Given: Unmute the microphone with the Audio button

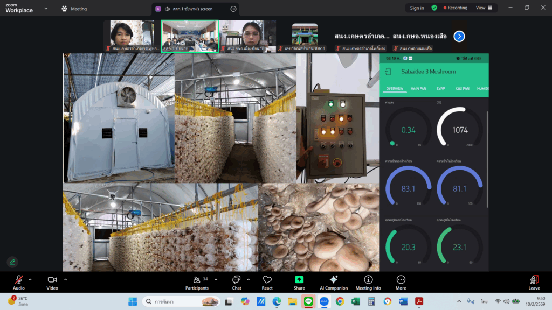Looking at the screenshot, I should 19,280.
